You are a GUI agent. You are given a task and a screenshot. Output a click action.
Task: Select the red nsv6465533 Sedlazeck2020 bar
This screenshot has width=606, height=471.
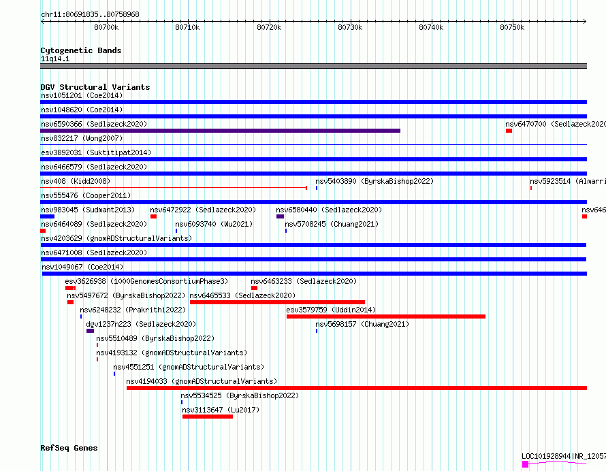[278, 302]
